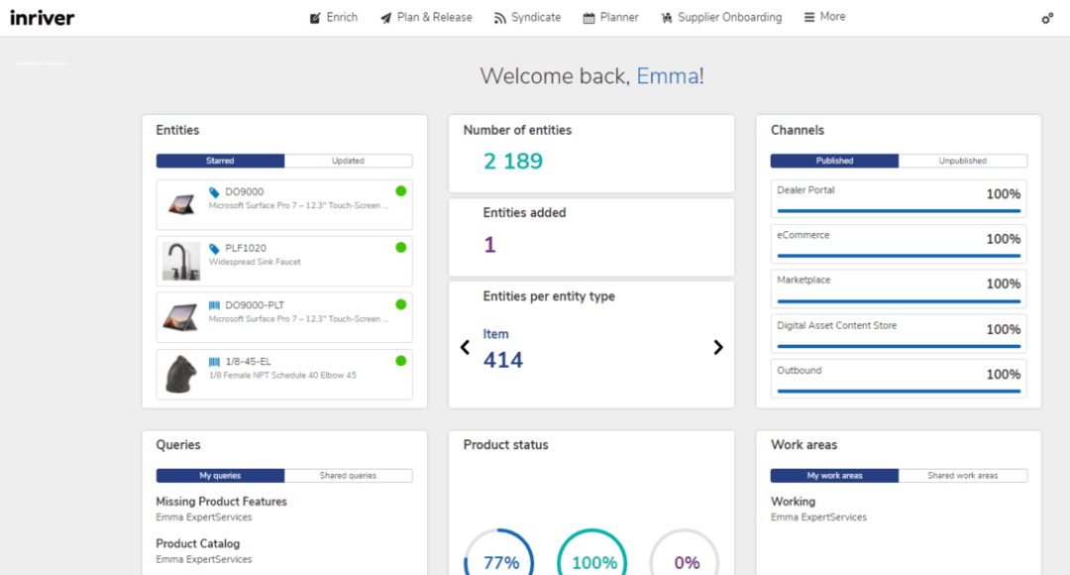Expand the More menu
The width and height of the screenshot is (1070, 575).
824,16
